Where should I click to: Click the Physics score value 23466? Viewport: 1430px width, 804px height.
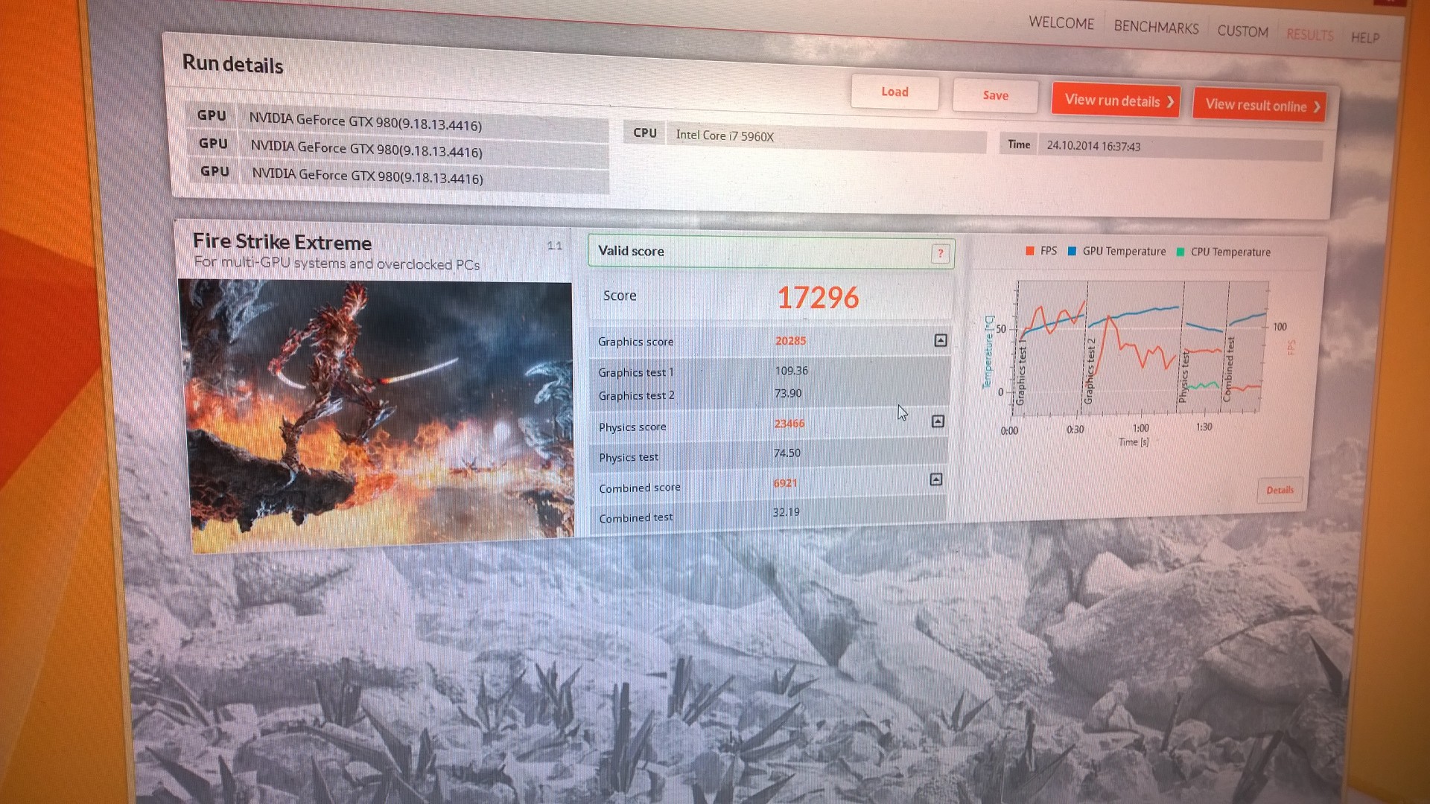click(x=789, y=424)
